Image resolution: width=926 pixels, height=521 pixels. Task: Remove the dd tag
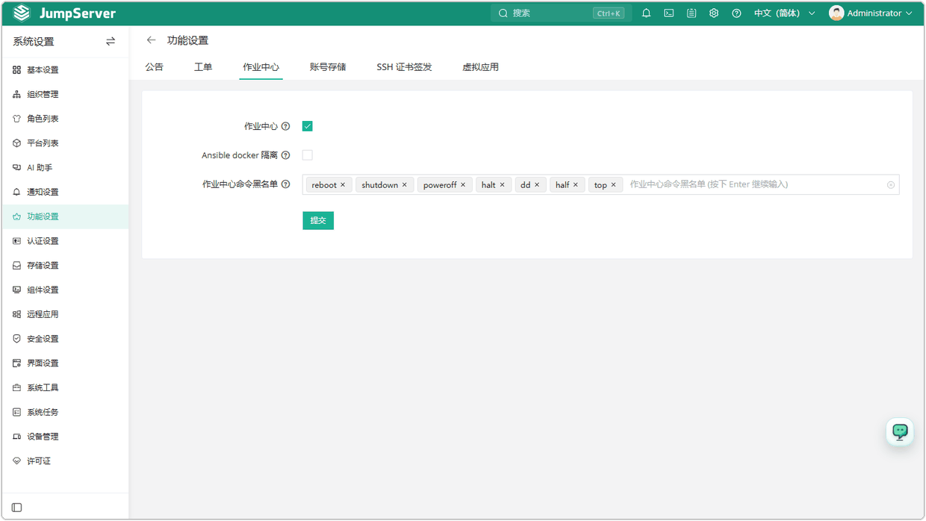[537, 185]
